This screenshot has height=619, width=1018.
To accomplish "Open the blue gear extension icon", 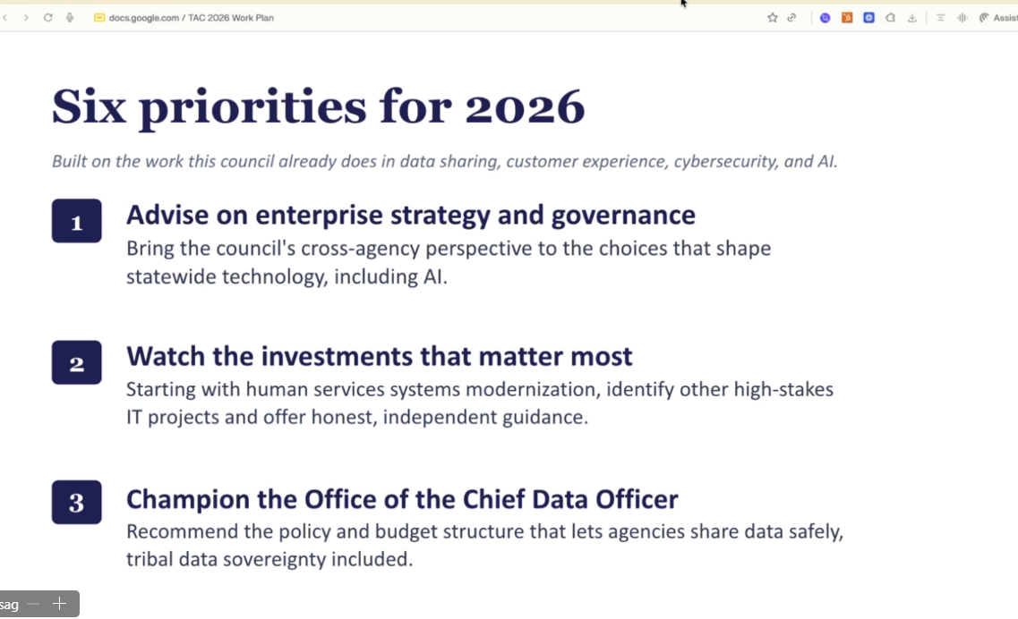I will [x=868, y=18].
